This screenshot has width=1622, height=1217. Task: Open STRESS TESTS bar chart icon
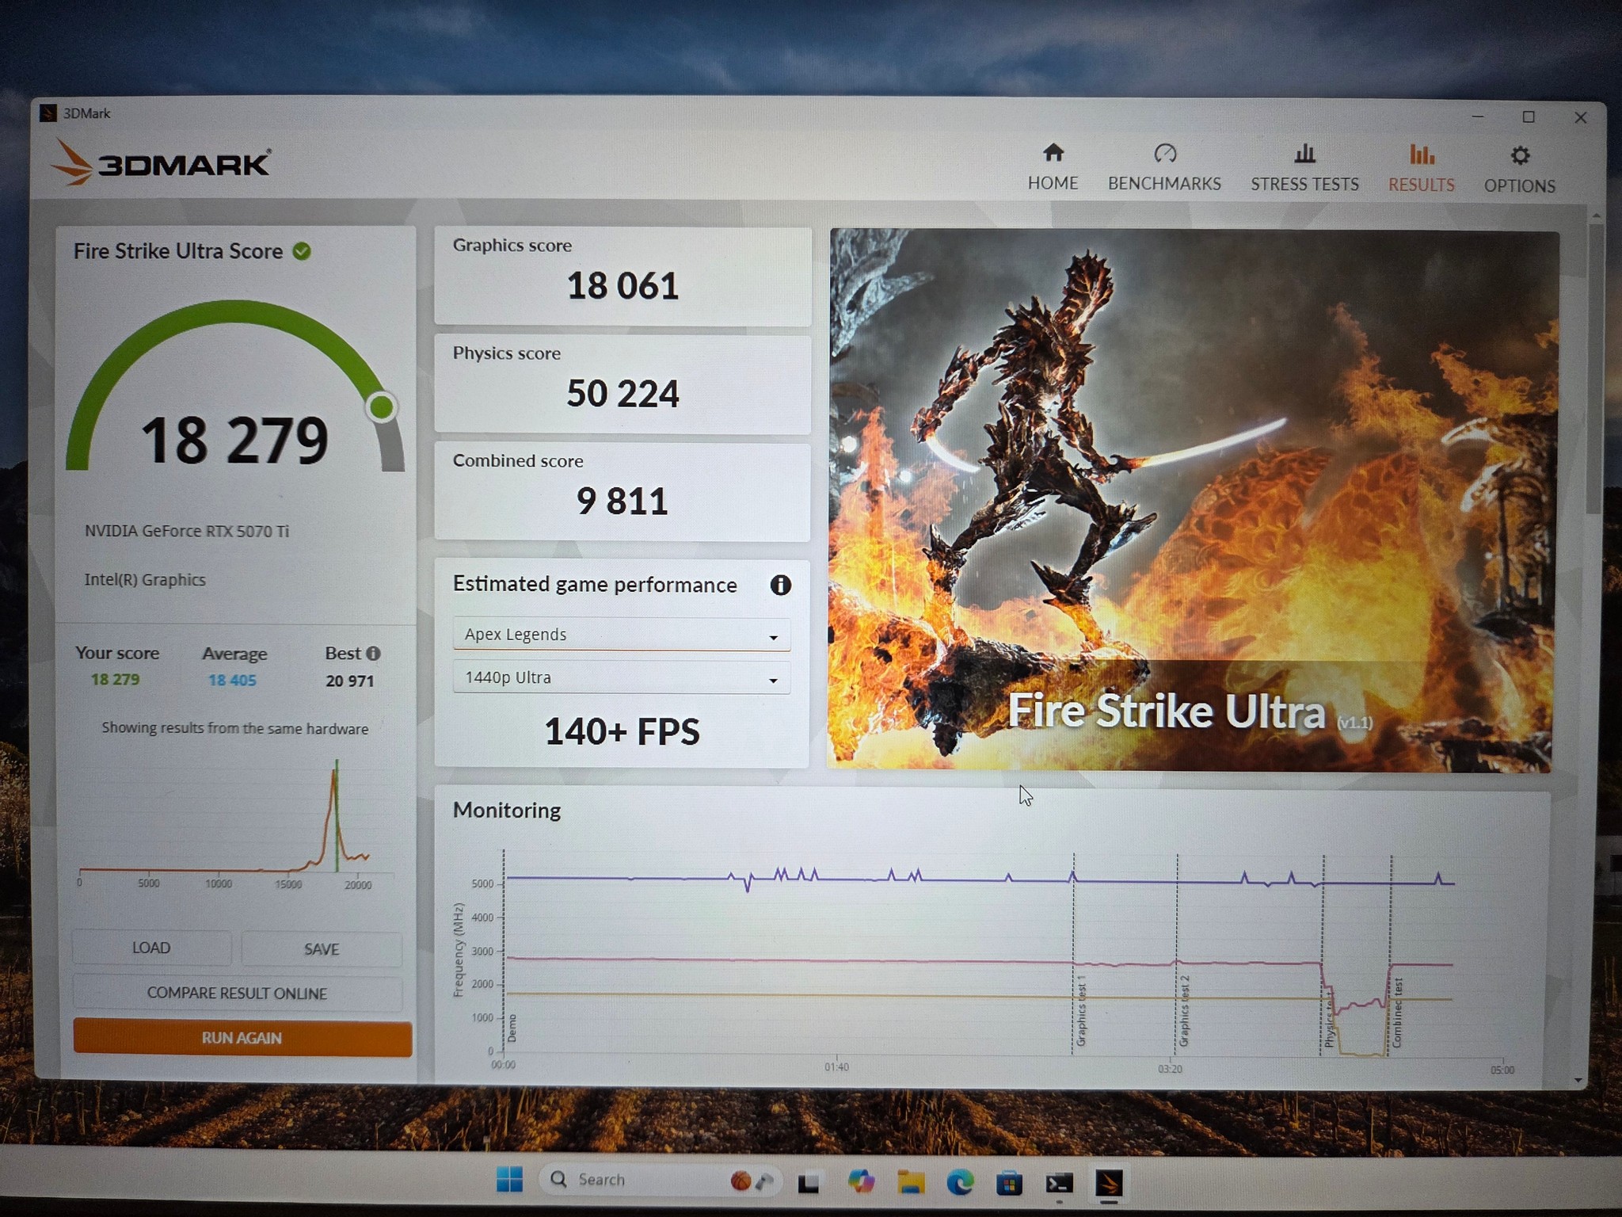[x=1304, y=154]
